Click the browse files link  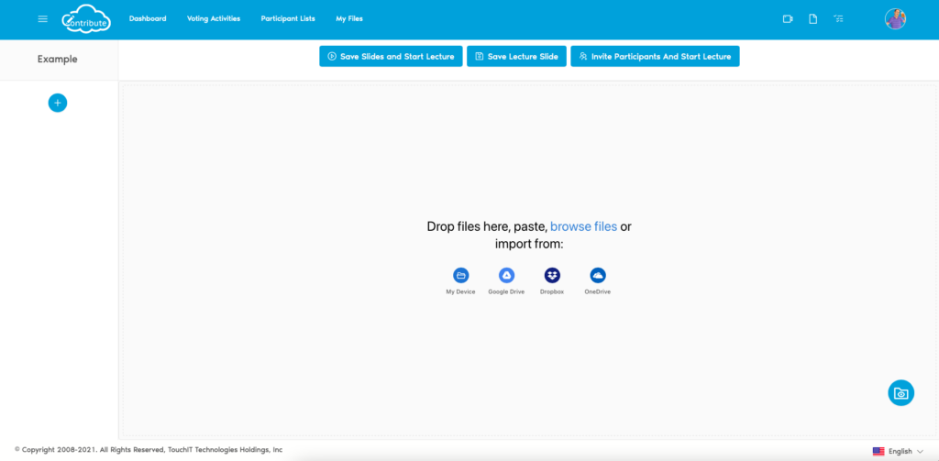tap(584, 226)
